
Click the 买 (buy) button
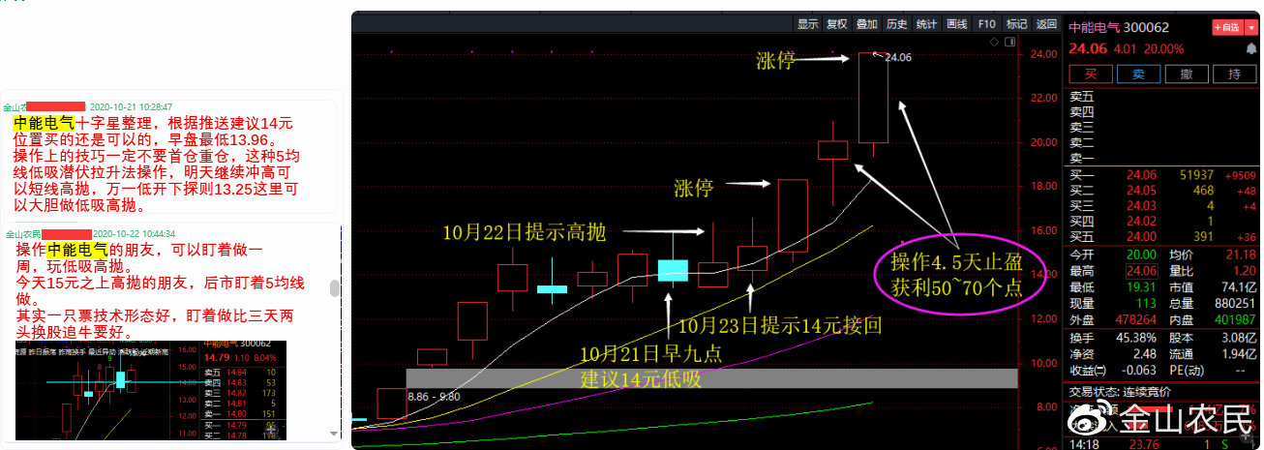pos(1091,75)
